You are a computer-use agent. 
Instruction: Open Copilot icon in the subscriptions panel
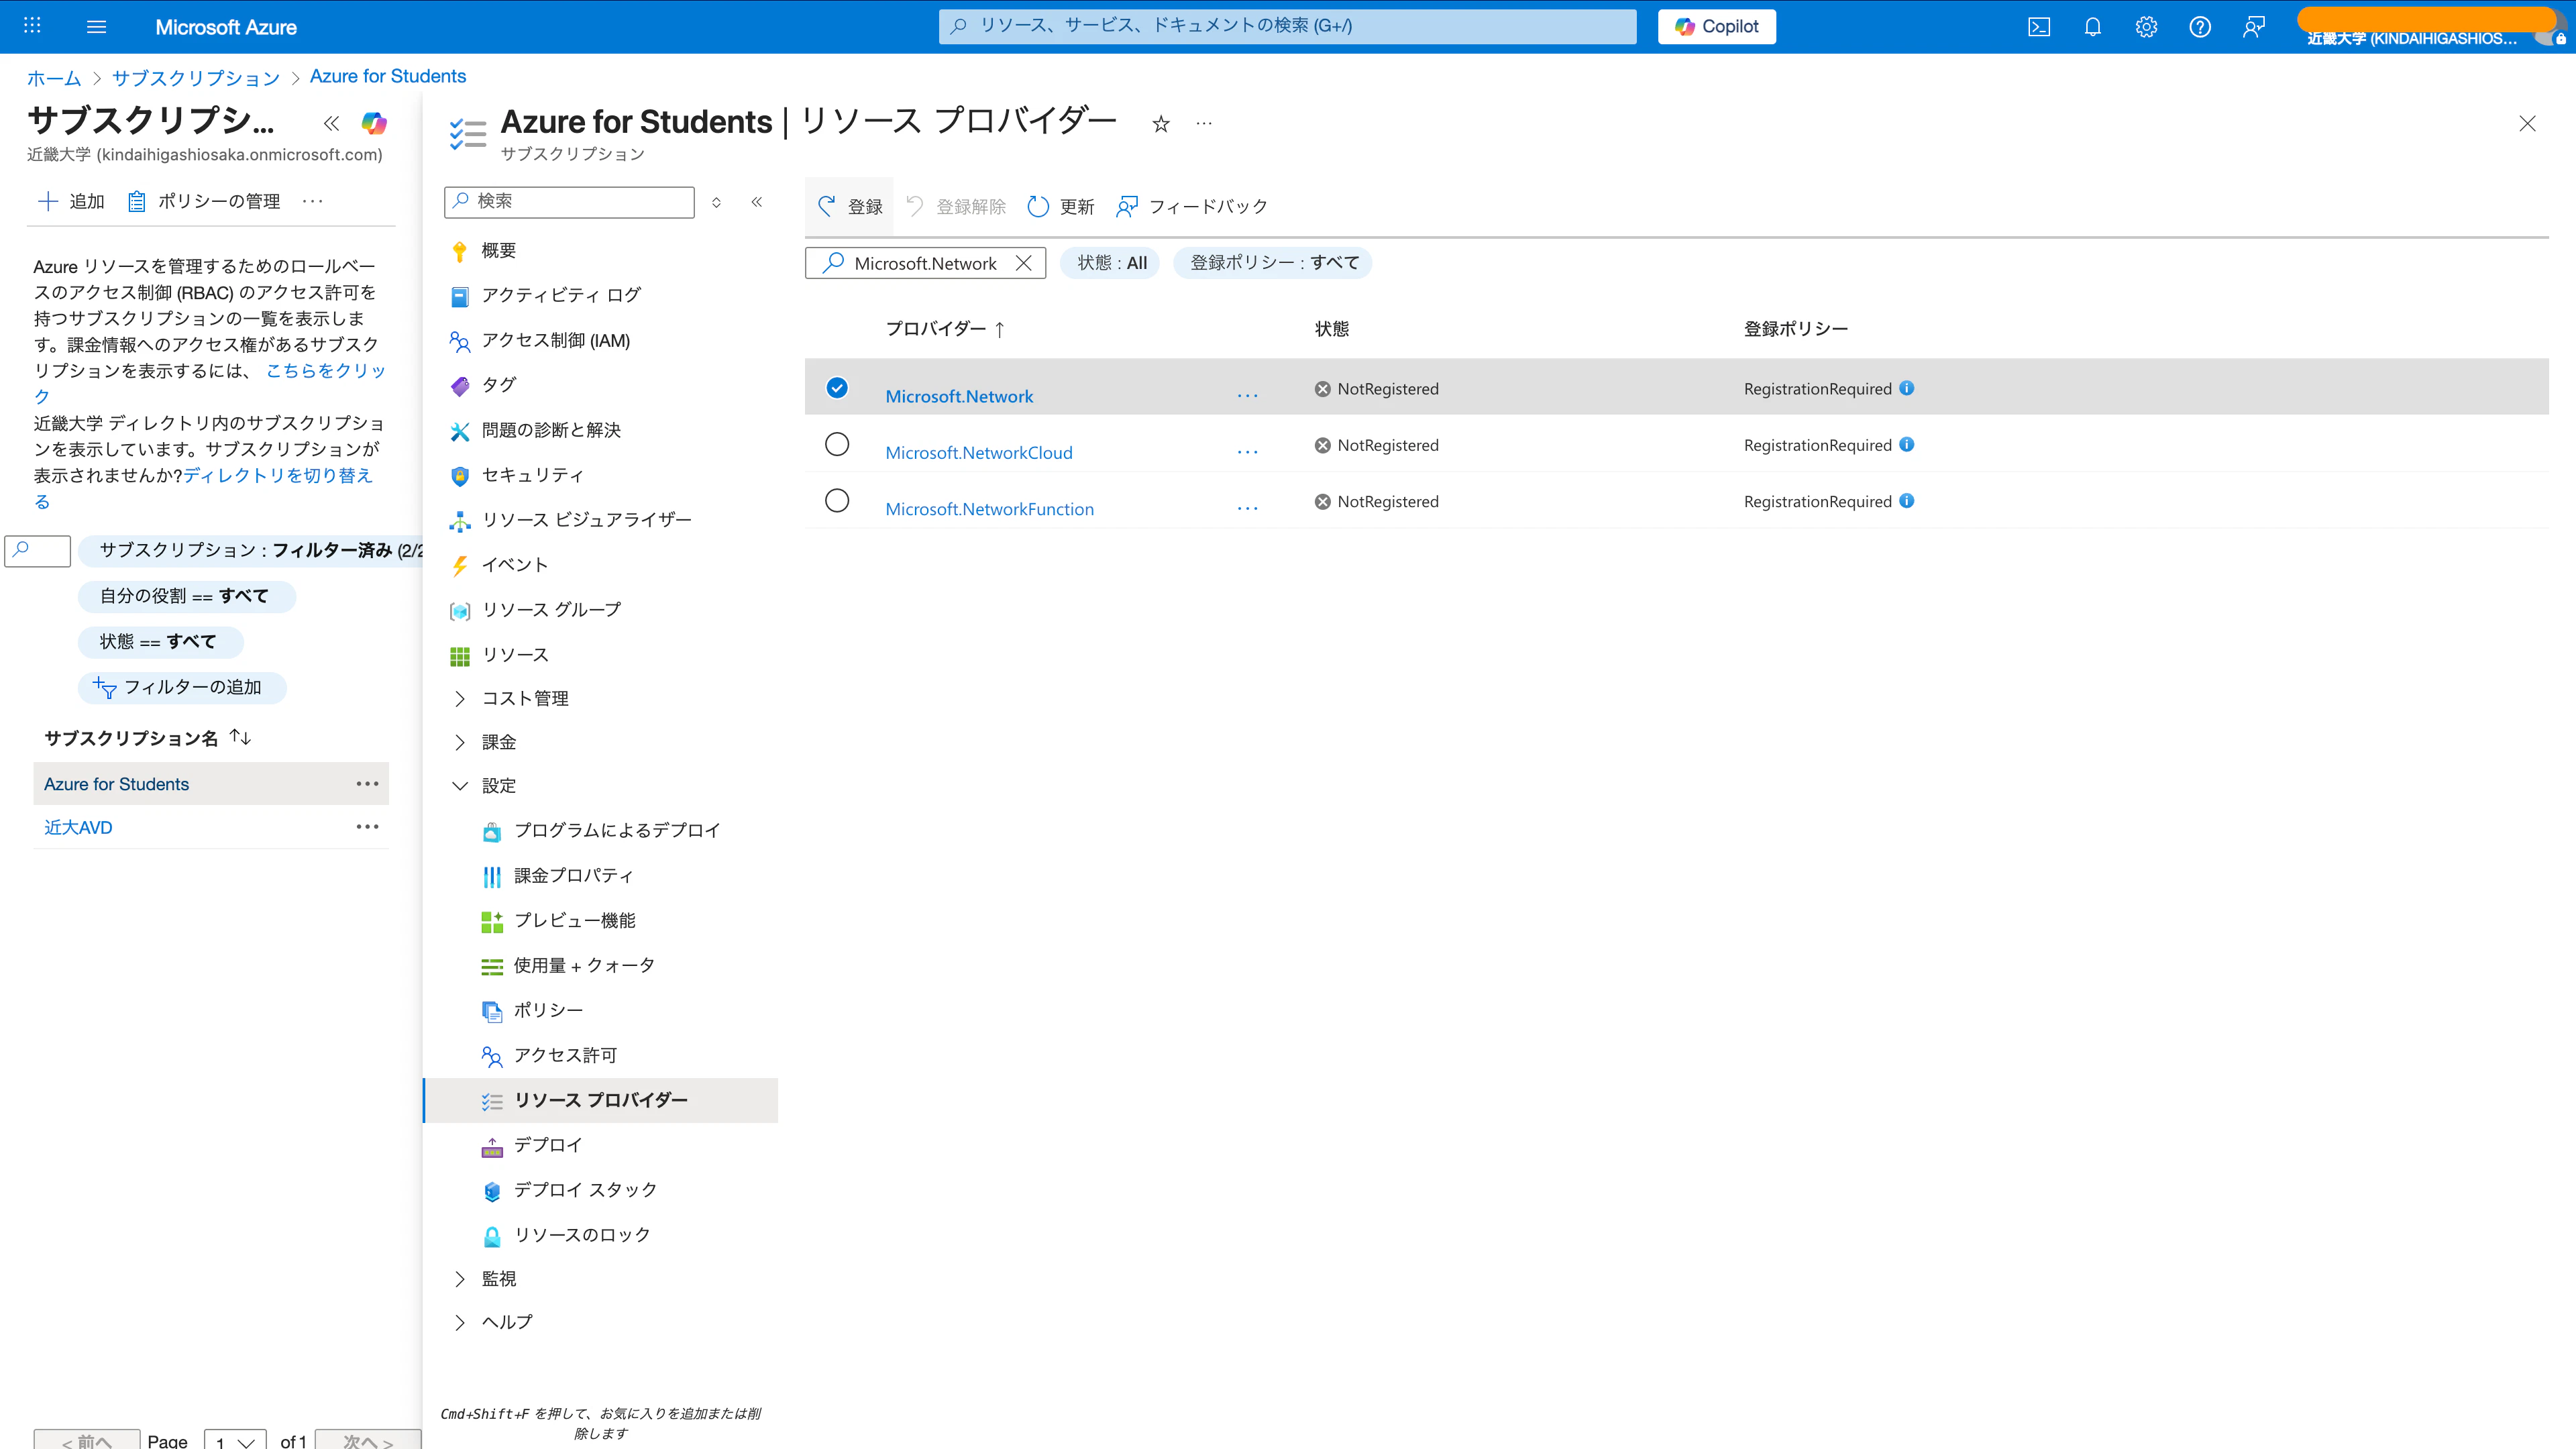tap(374, 124)
